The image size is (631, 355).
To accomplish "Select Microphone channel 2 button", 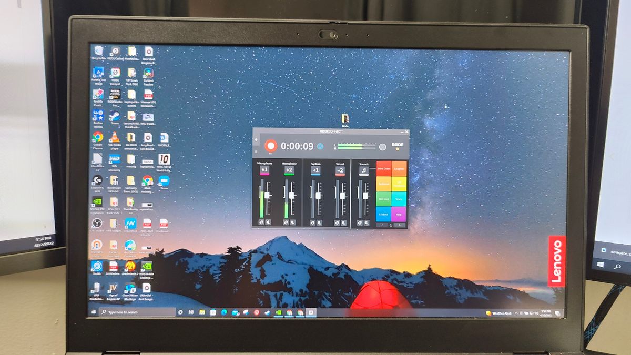I will coord(289,170).
